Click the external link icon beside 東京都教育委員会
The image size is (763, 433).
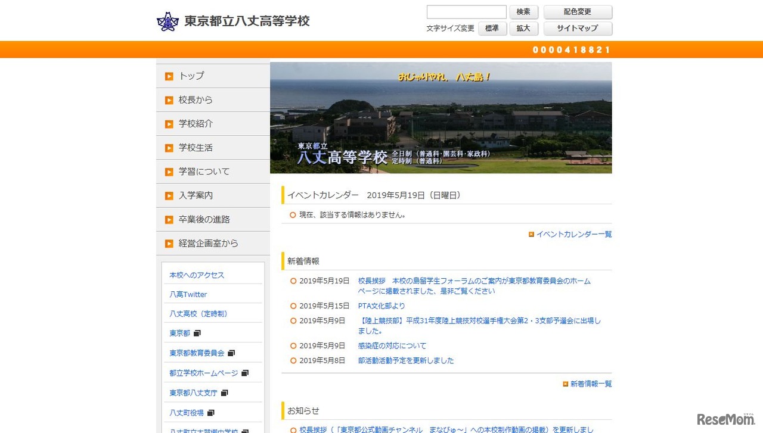pyautogui.click(x=231, y=352)
